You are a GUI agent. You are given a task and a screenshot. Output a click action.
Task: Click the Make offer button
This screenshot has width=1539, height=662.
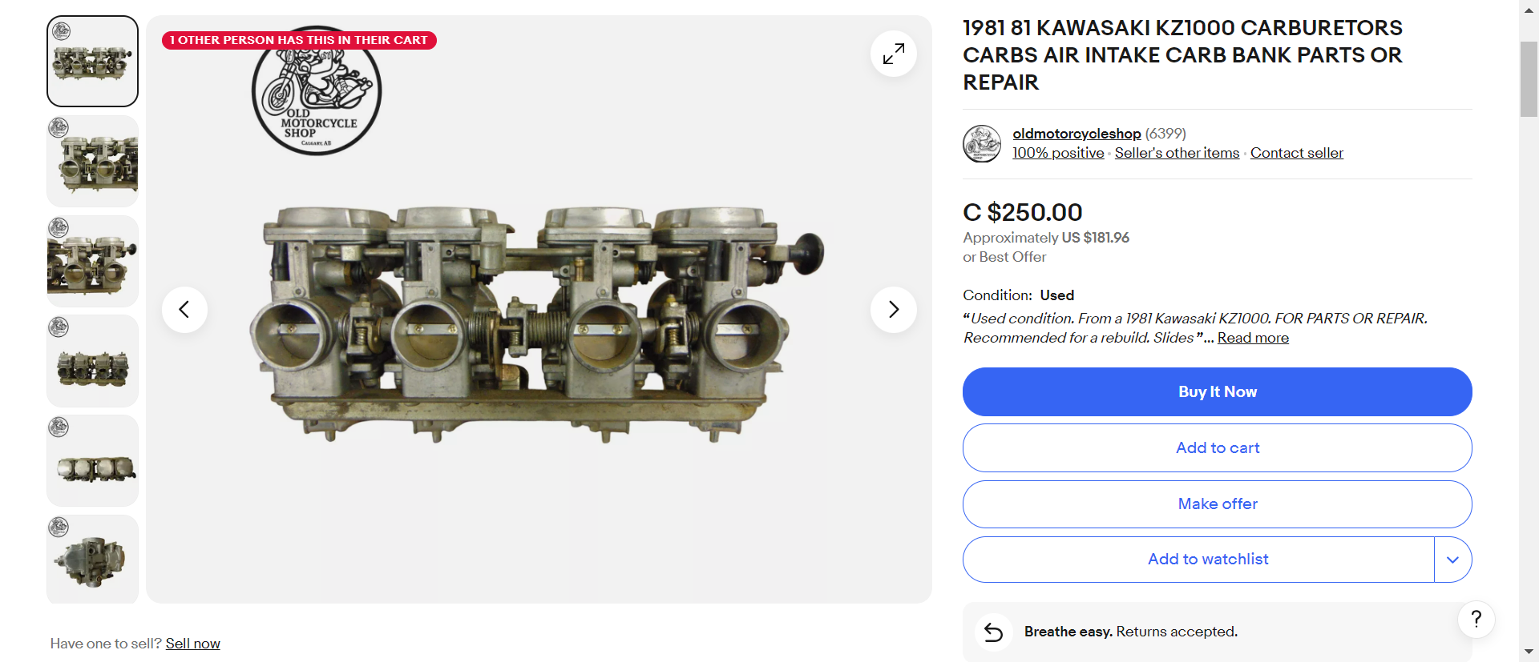pos(1217,504)
